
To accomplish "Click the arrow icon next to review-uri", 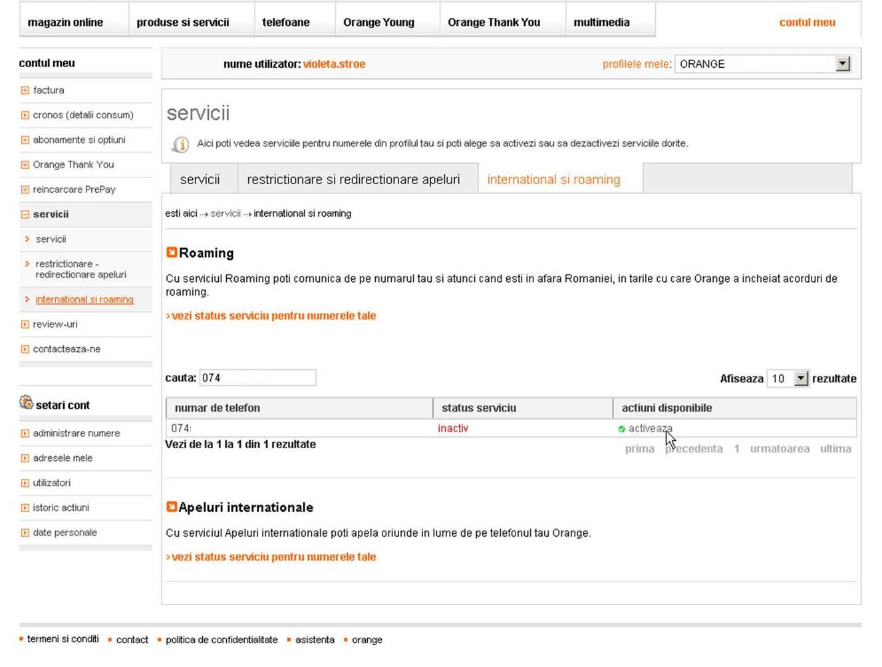I will point(25,324).
